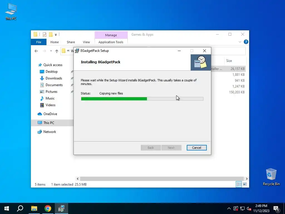The image size is (285, 214).
Task: Click the left scroll arrow
Action: pyautogui.click(x=78, y=179)
